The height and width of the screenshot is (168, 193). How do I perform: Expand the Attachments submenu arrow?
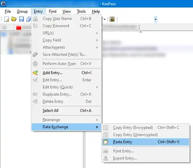point(97,48)
